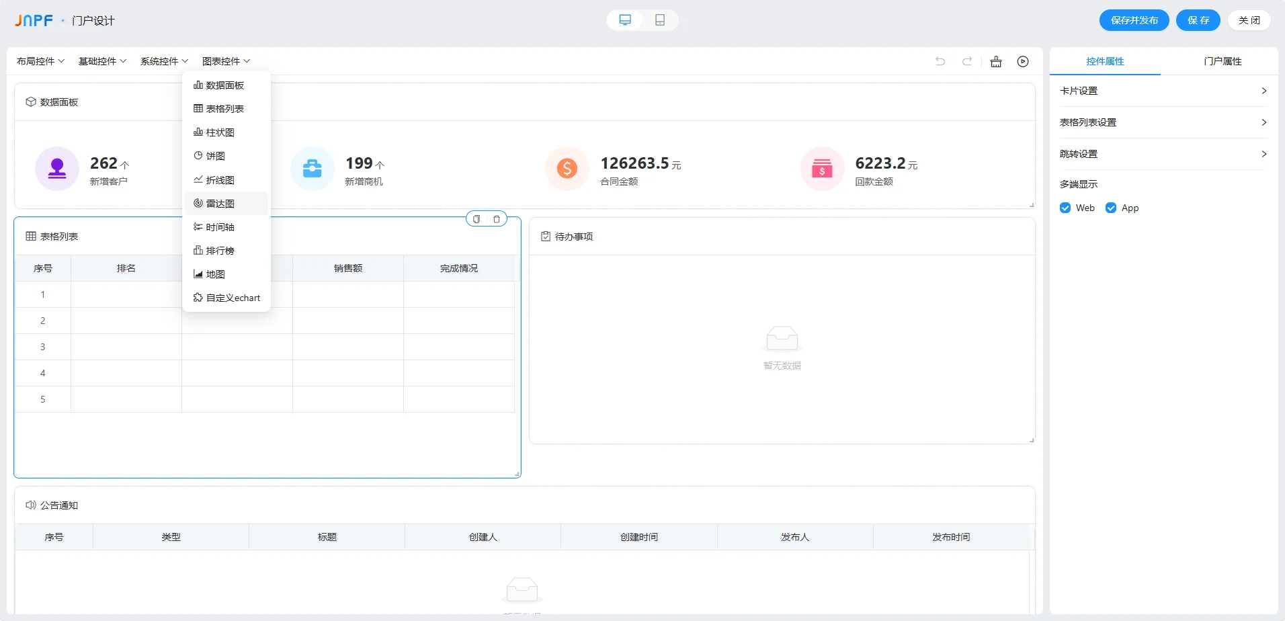Click the blue 新增商机 briefcase icon
This screenshot has height=621, width=1285.
[313, 169]
